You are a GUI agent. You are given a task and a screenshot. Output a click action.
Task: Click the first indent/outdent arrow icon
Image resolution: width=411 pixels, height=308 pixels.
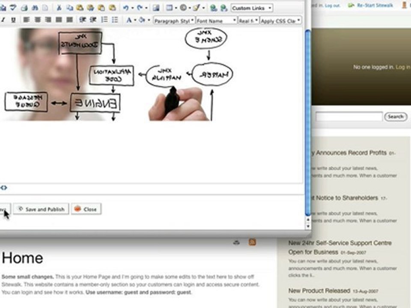(83, 20)
